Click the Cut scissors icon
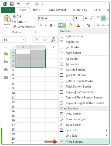Viewport: 111px width, 146px height. [x=14, y=16]
